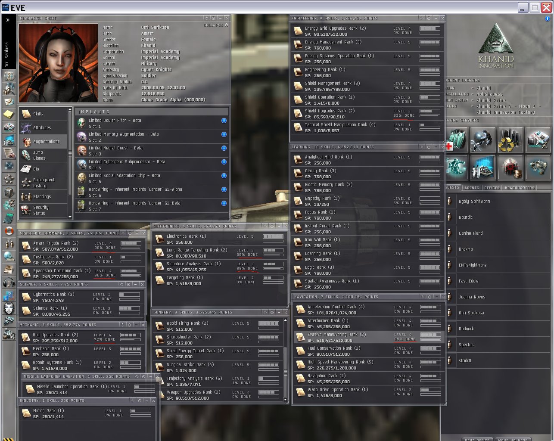Select Attributes in the character sheet list
This screenshot has height=441, width=554.
44,127
